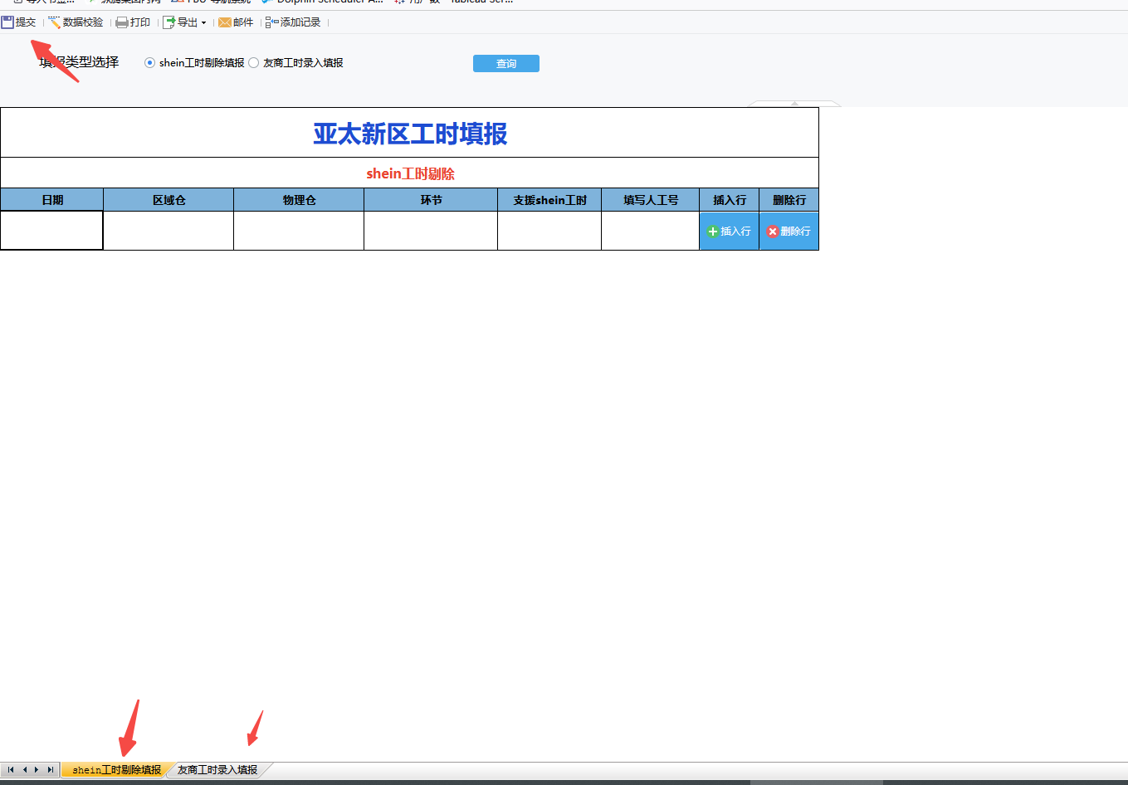Switch to the shein工时剔除填报 sheet tab

(x=116, y=770)
